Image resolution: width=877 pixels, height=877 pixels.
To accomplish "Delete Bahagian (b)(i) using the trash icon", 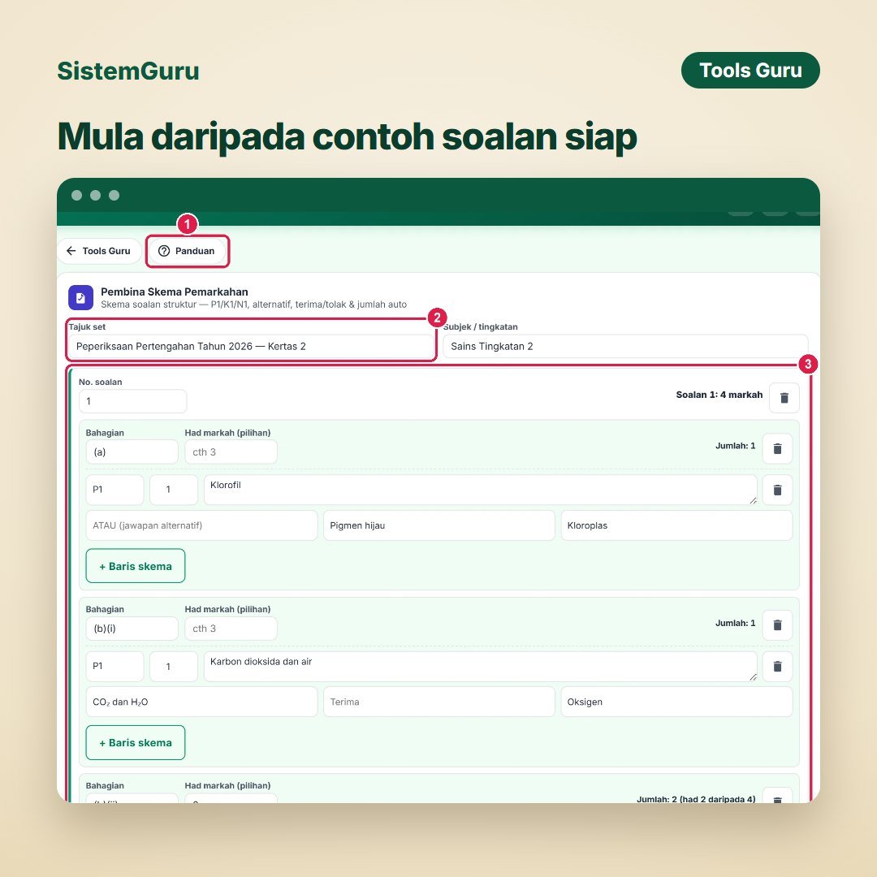I will click(x=777, y=624).
